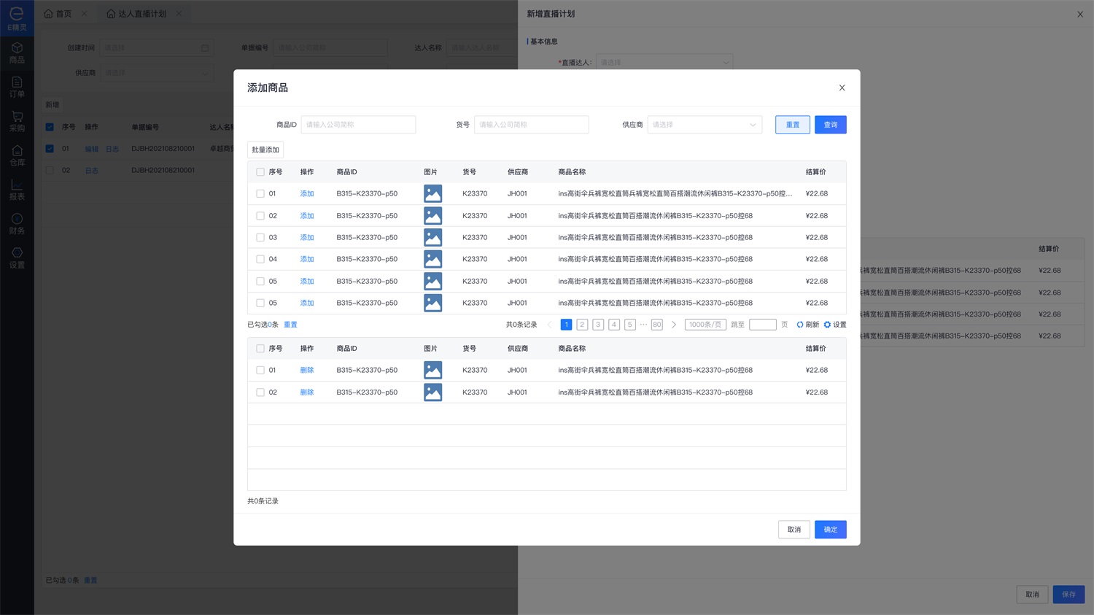Open the 1000条/页 page size dropdown
The width and height of the screenshot is (1094, 615).
[x=705, y=325]
